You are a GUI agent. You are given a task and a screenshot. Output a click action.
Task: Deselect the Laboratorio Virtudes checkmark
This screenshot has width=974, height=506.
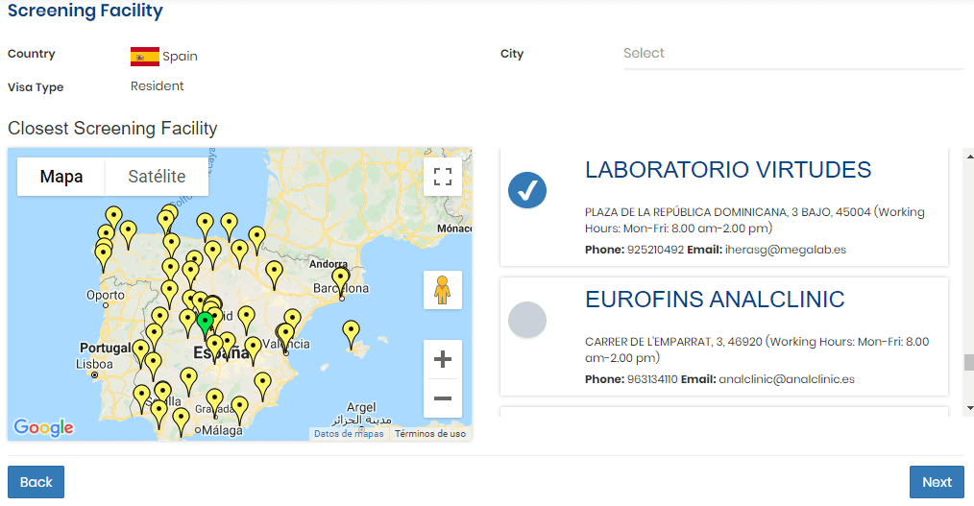pos(526,190)
